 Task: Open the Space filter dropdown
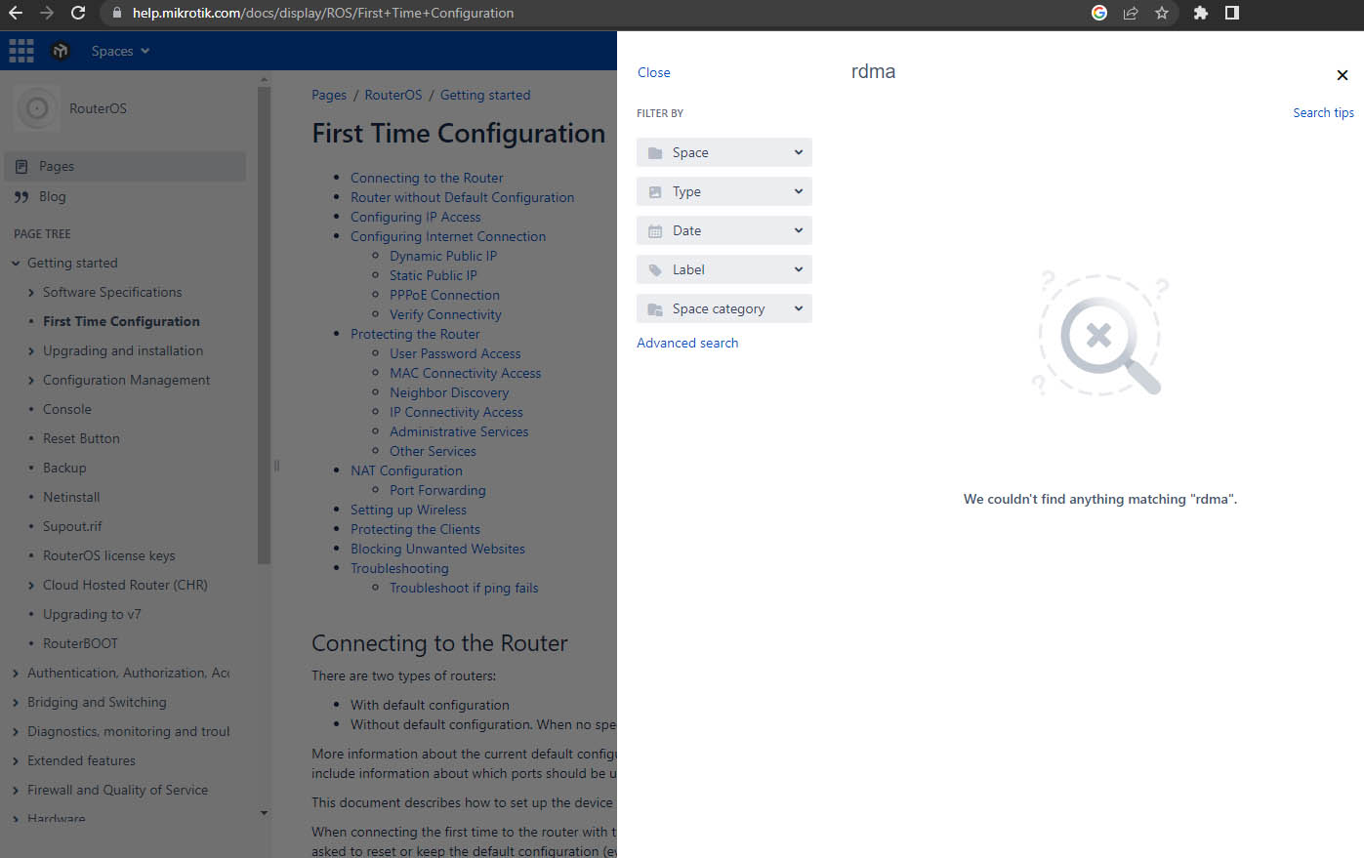(723, 152)
